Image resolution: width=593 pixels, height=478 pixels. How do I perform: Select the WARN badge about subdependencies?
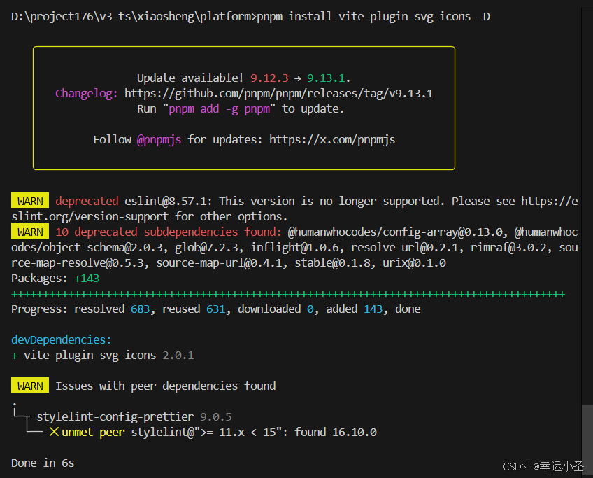[x=29, y=232]
